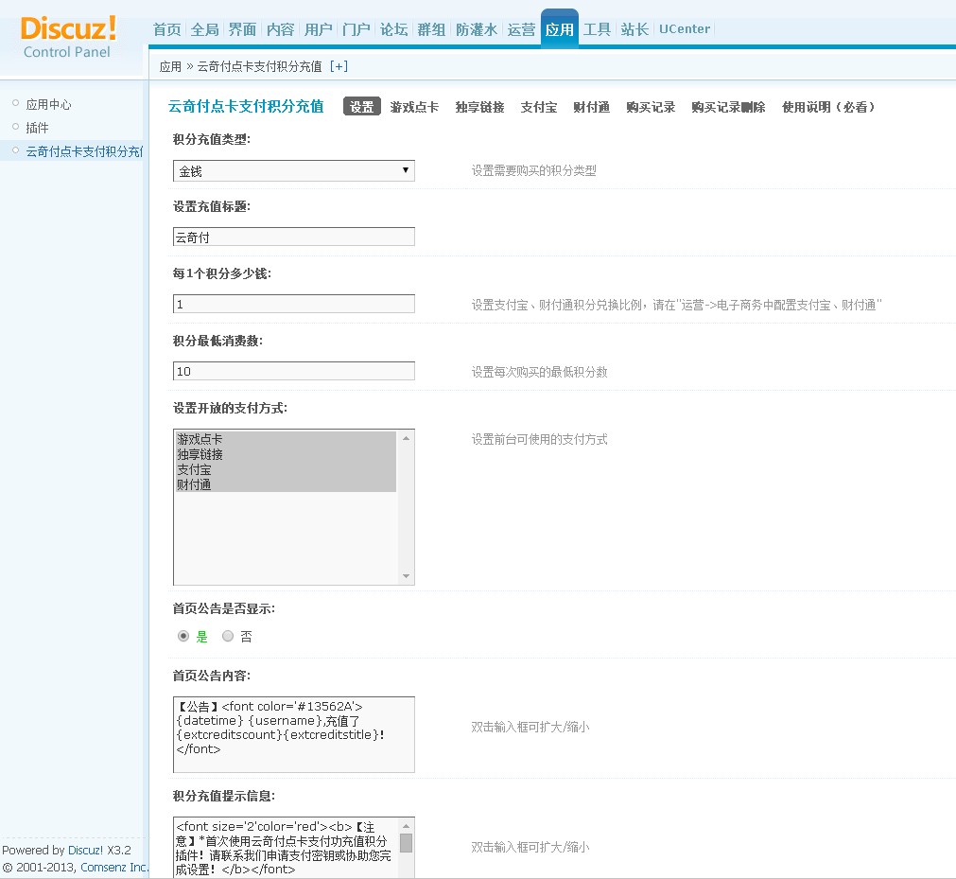
Task: Switch to the 游戏点卡 tab
Action: [x=414, y=107]
